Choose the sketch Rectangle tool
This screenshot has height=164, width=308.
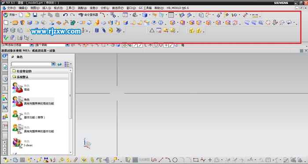tap(196, 160)
